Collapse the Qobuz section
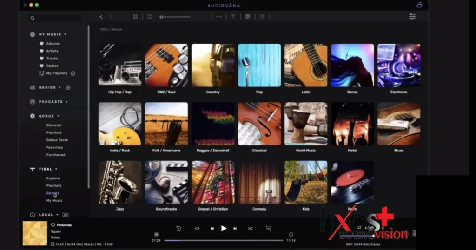476x250 pixels. click(x=58, y=116)
